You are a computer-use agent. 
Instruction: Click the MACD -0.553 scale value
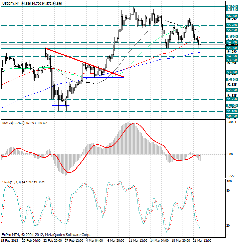231,176
